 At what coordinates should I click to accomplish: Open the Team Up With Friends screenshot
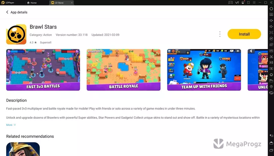click(204, 70)
